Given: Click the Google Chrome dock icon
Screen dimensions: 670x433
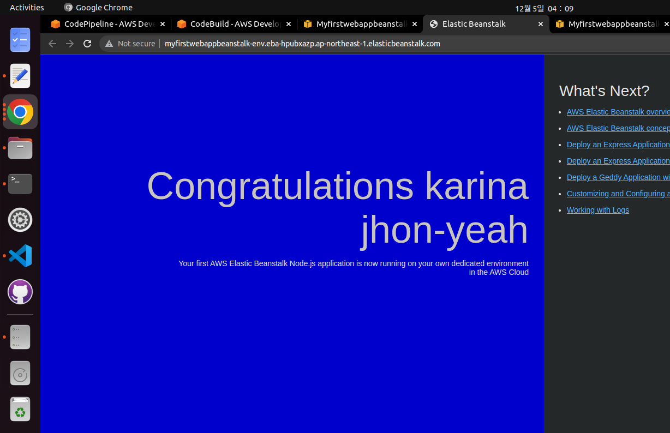Looking at the screenshot, I should click(20, 112).
